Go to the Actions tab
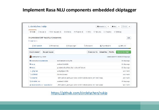This screenshot has height=110, width=159. pyautogui.click(x=68, y=32)
